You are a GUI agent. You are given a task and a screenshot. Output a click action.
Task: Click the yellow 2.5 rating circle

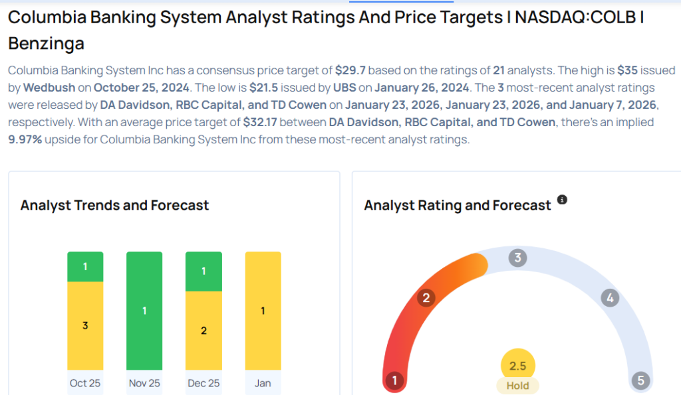517,366
